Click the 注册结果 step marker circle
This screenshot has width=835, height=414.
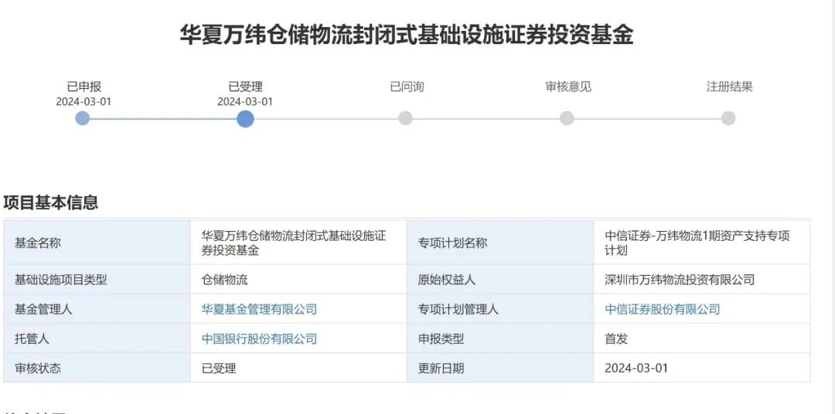[x=728, y=118]
